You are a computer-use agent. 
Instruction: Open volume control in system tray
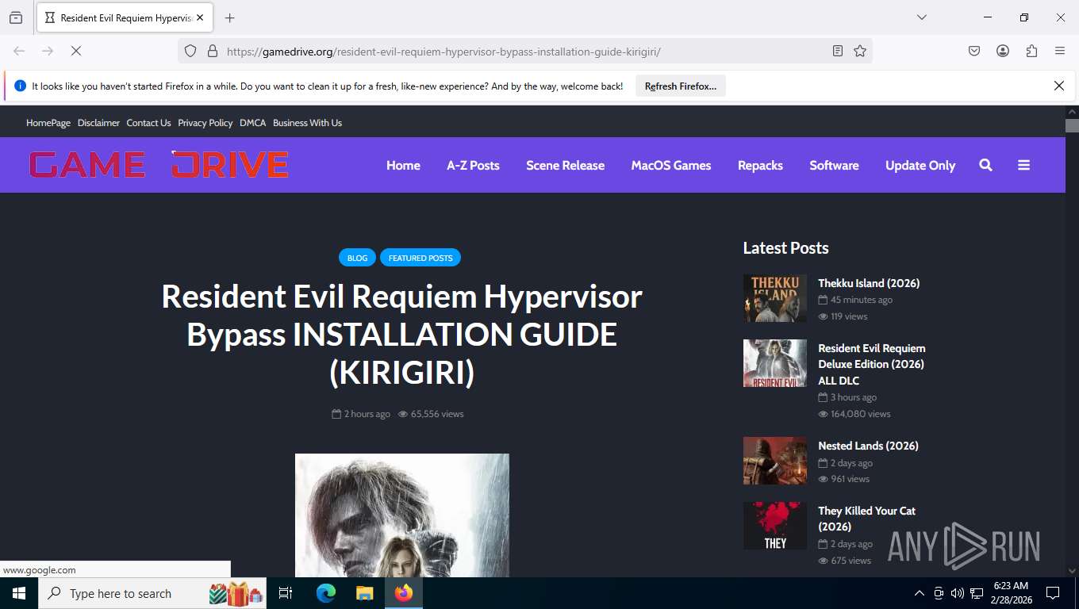[x=958, y=593]
